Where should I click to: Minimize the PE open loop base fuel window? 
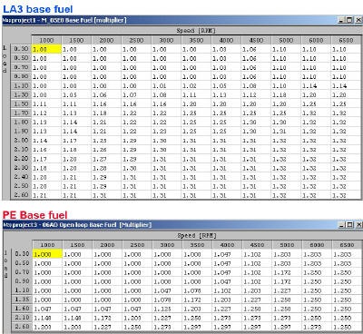click(342, 225)
